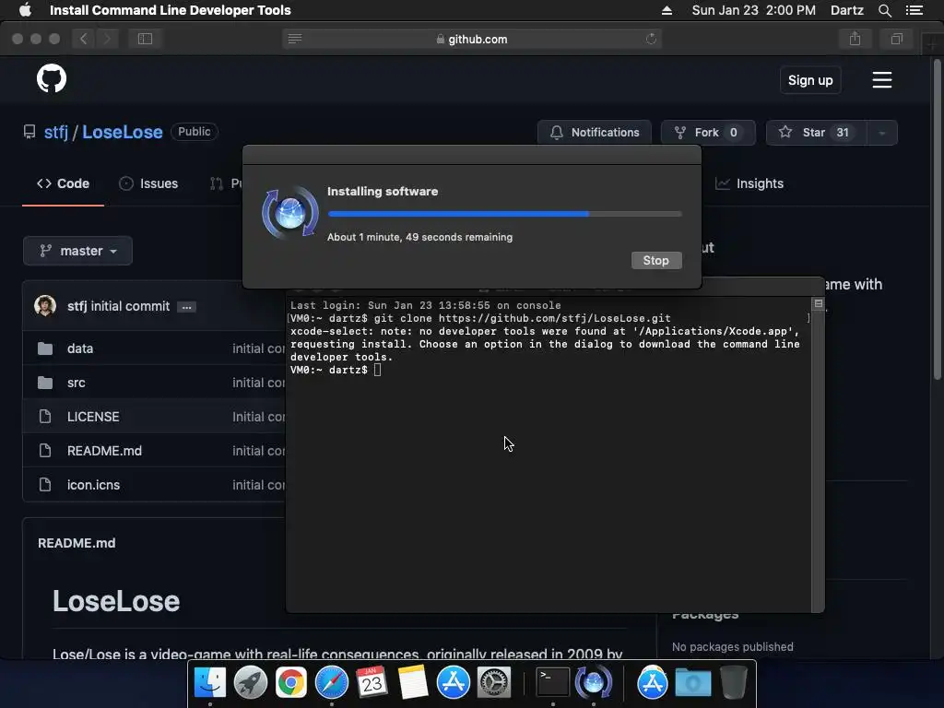This screenshot has width=944, height=708.
Task: Click the eject icon in menu bar
Action: [667, 10]
